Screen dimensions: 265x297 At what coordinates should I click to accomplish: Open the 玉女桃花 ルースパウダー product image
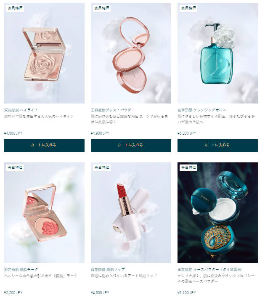click(217, 212)
